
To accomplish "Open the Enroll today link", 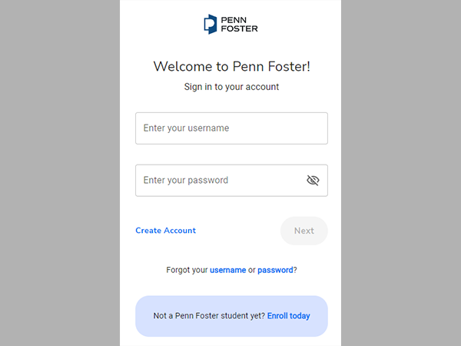I will [288, 316].
